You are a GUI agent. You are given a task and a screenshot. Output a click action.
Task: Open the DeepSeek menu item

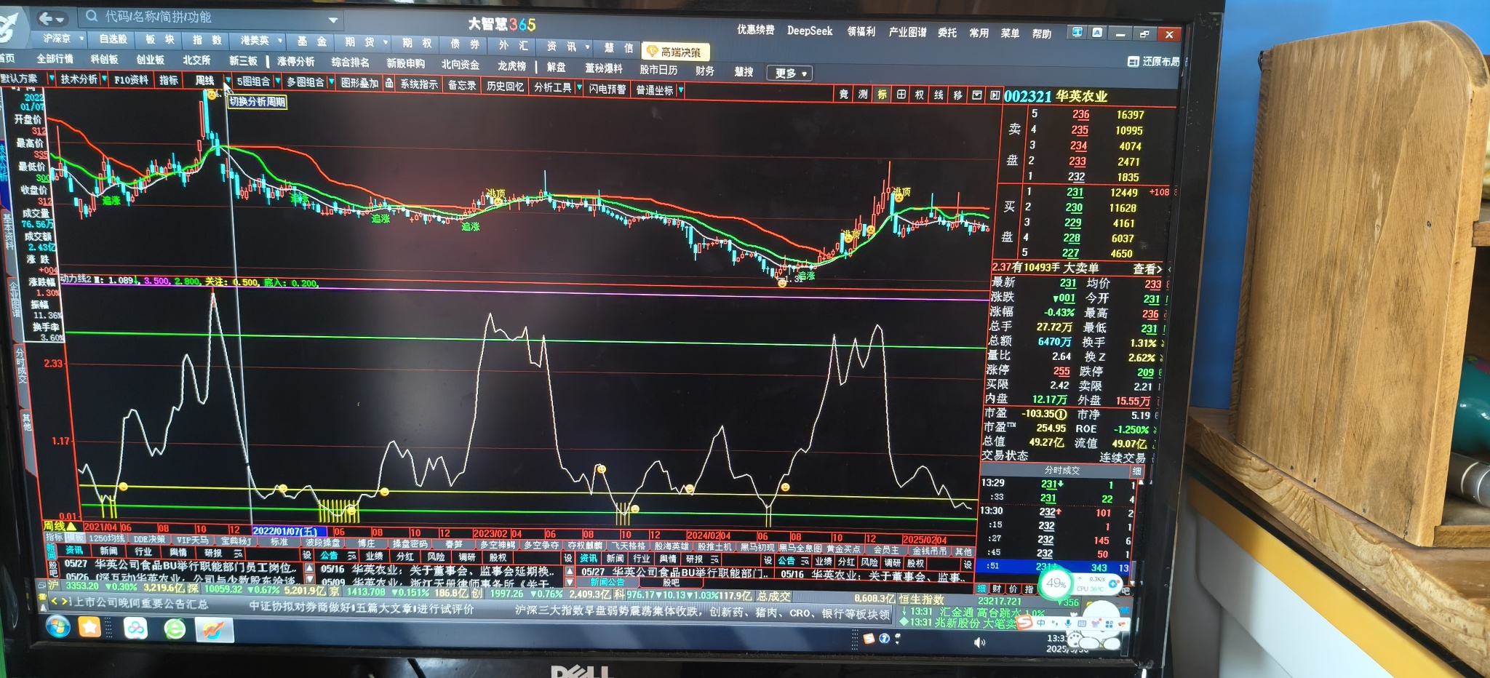point(810,31)
